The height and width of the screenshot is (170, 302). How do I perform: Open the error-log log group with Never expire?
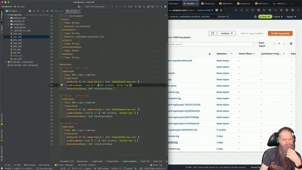(174, 92)
